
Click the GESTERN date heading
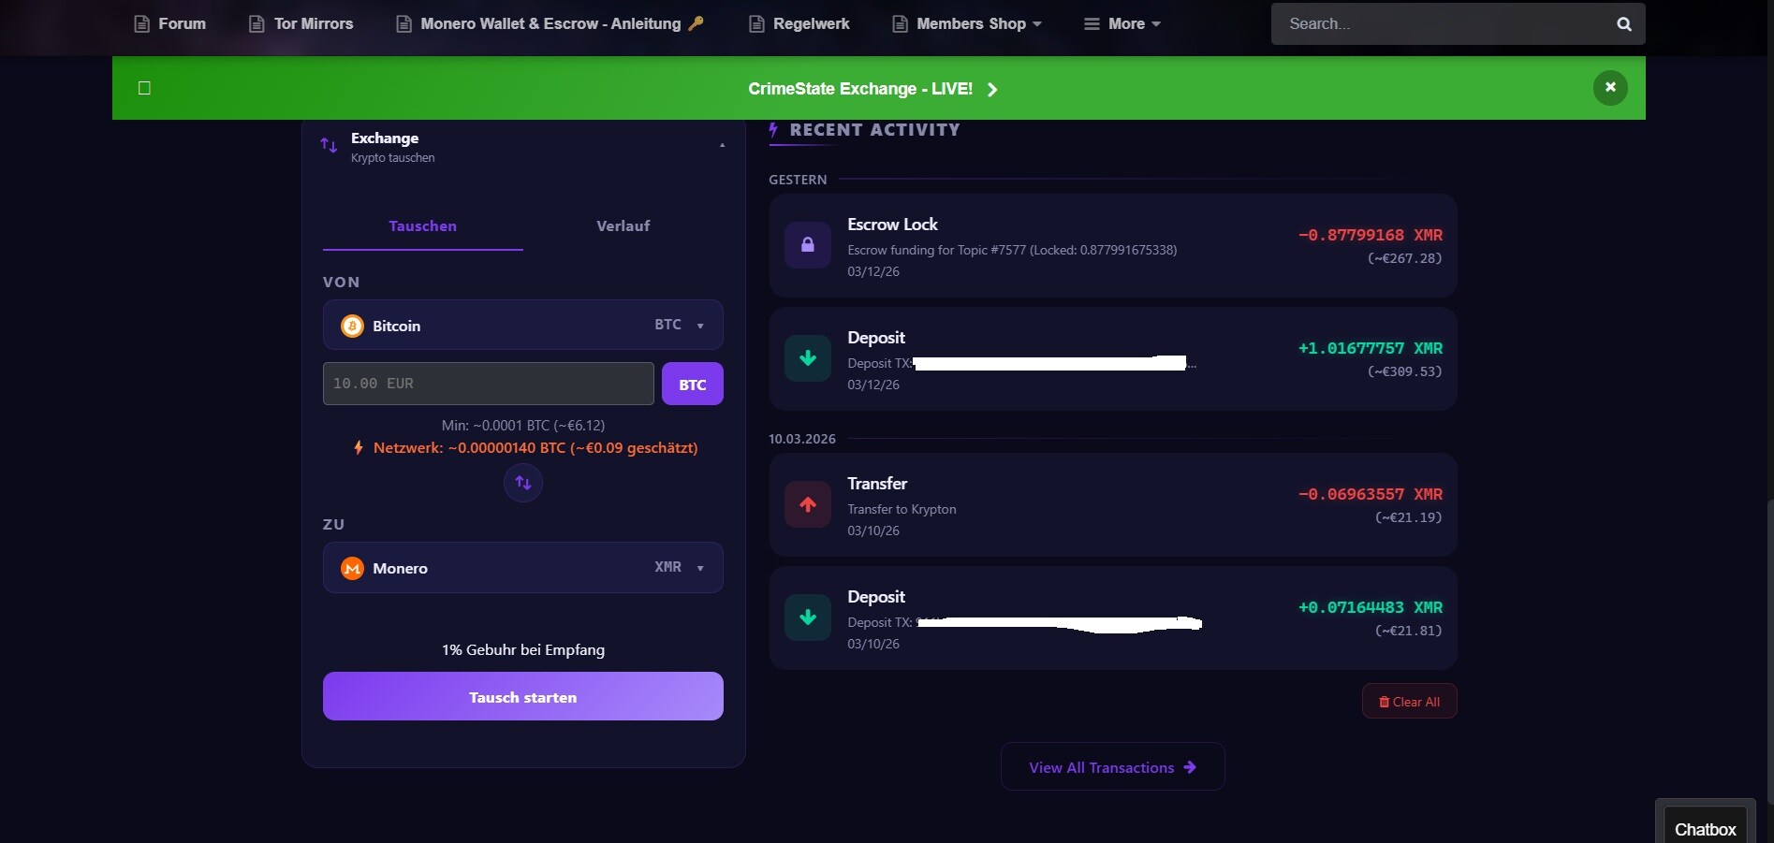798,180
